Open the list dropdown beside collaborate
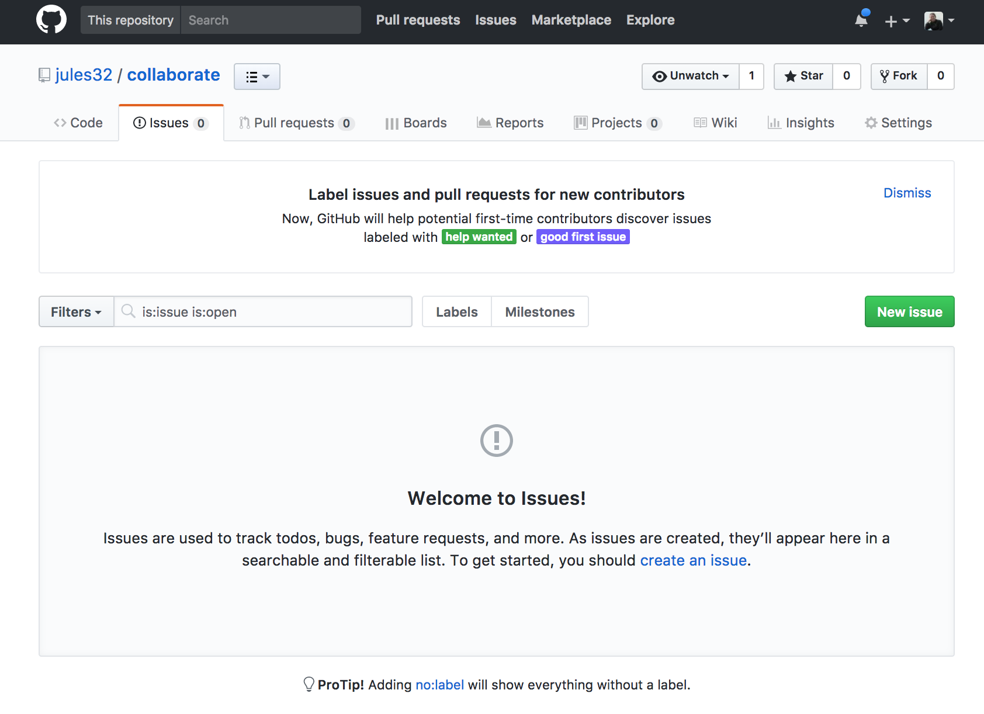The height and width of the screenshot is (714, 984). (x=257, y=77)
